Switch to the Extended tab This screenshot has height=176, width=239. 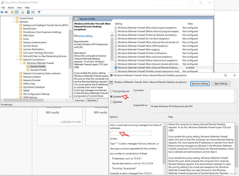(80, 100)
